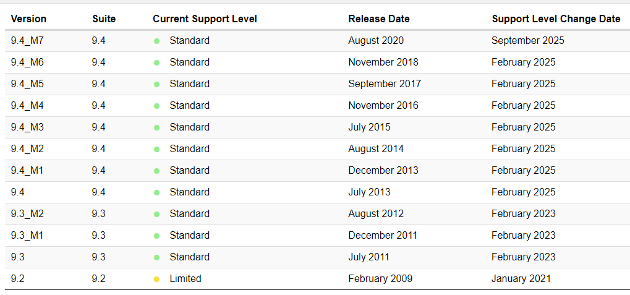
Task: Click the January 2021 change date
Action: click(521, 278)
